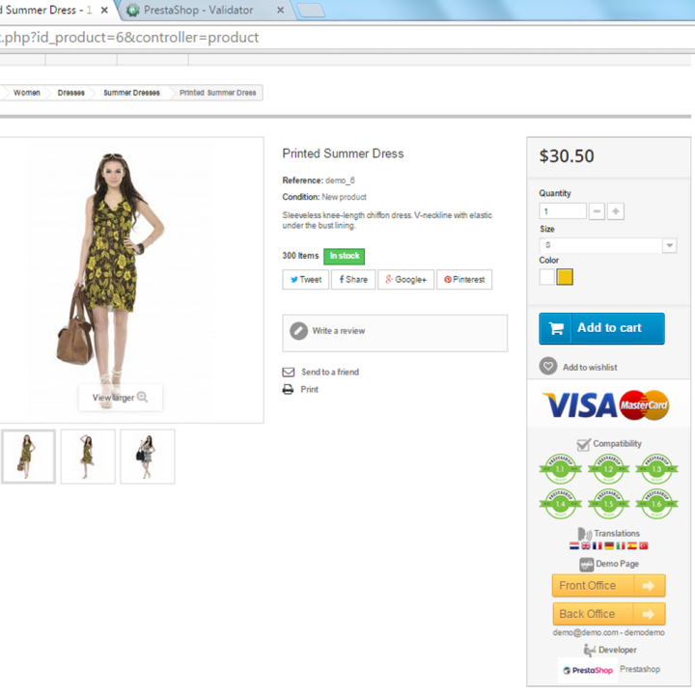Share product via Tweet button

coord(305,280)
